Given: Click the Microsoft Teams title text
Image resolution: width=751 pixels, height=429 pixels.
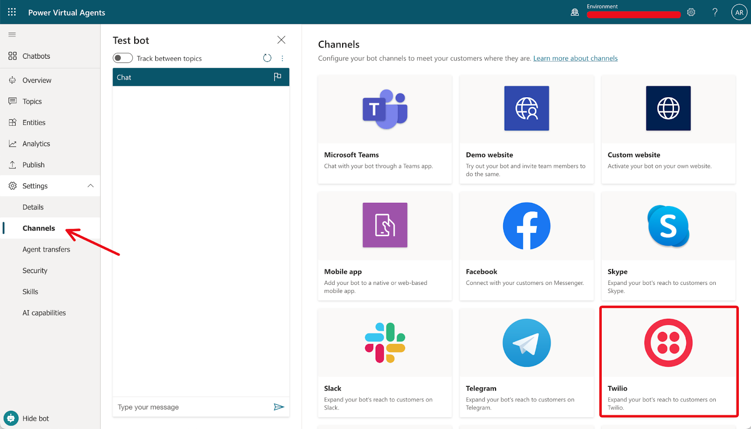Looking at the screenshot, I should 351,155.
